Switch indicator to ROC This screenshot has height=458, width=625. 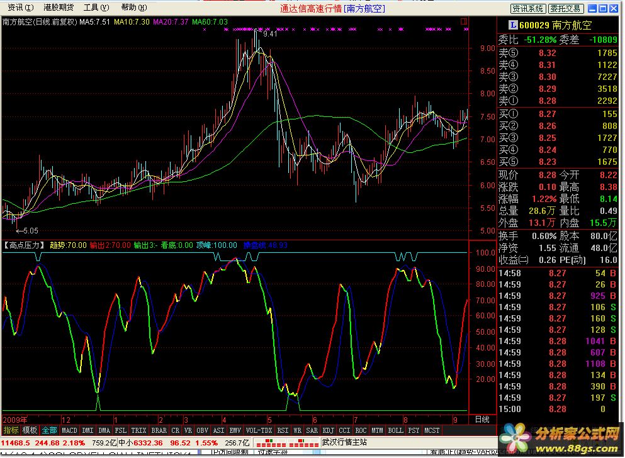click(x=361, y=430)
